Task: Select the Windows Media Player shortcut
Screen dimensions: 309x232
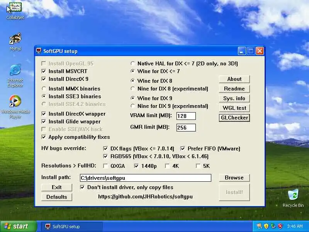Action: [15, 107]
